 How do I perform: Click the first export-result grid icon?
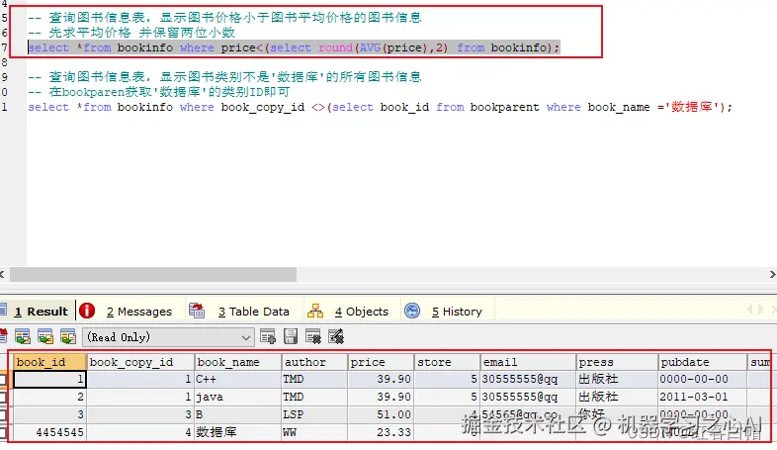[x=23, y=337]
